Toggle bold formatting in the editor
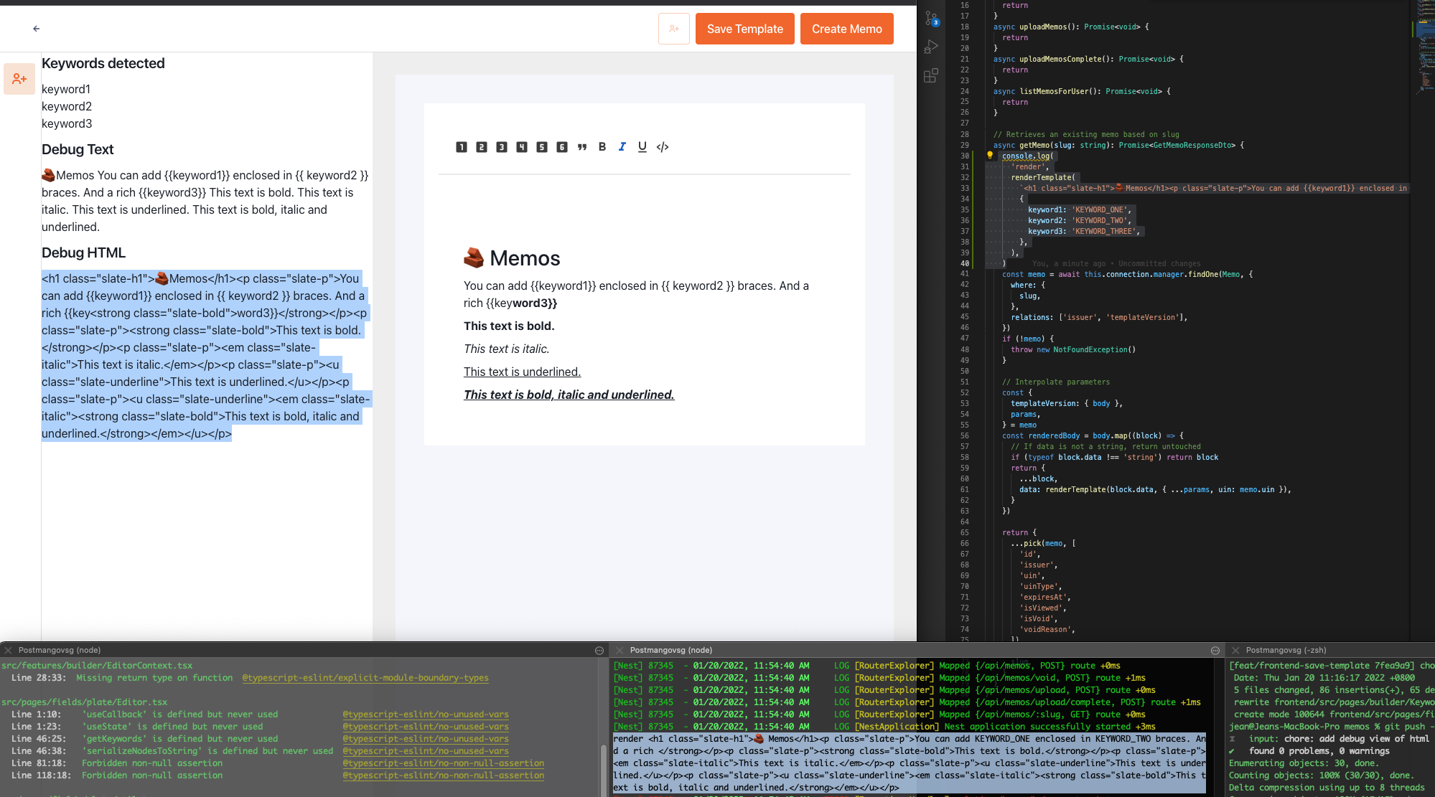The image size is (1435, 797). point(602,146)
